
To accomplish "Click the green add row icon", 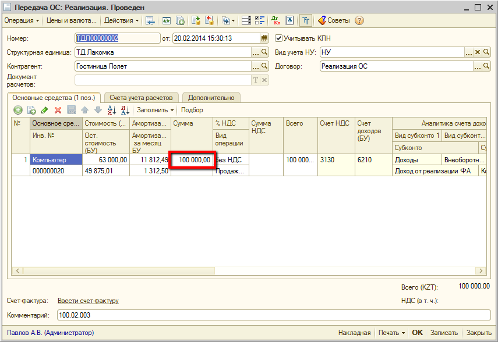I will [x=18, y=110].
